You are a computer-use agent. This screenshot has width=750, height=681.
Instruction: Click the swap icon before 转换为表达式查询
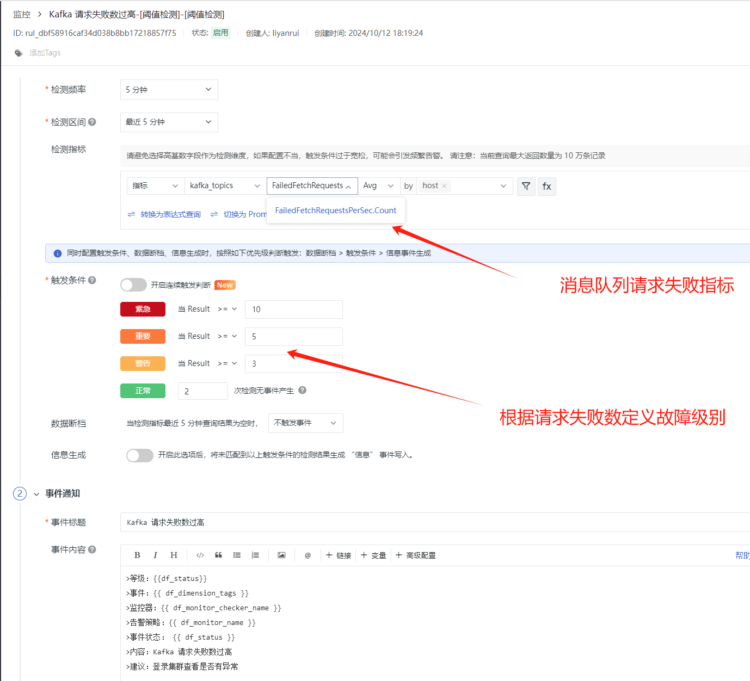click(131, 214)
